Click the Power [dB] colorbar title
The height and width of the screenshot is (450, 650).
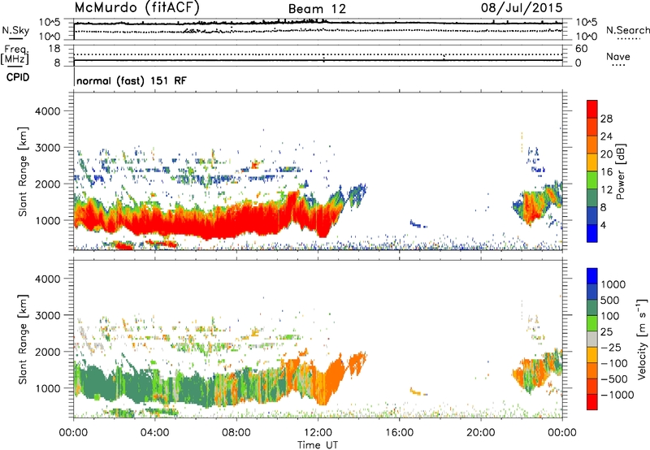(621, 171)
